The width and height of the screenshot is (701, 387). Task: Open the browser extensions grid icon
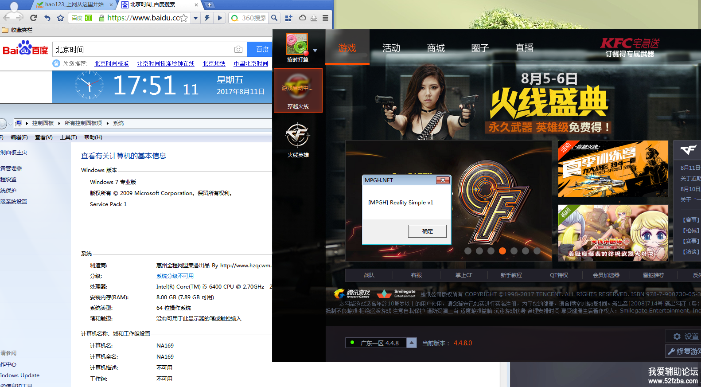(288, 18)
